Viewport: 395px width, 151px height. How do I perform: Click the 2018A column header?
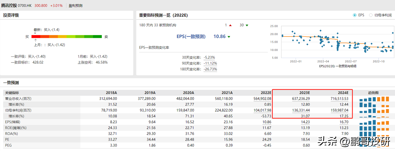(x=111, y=93)
